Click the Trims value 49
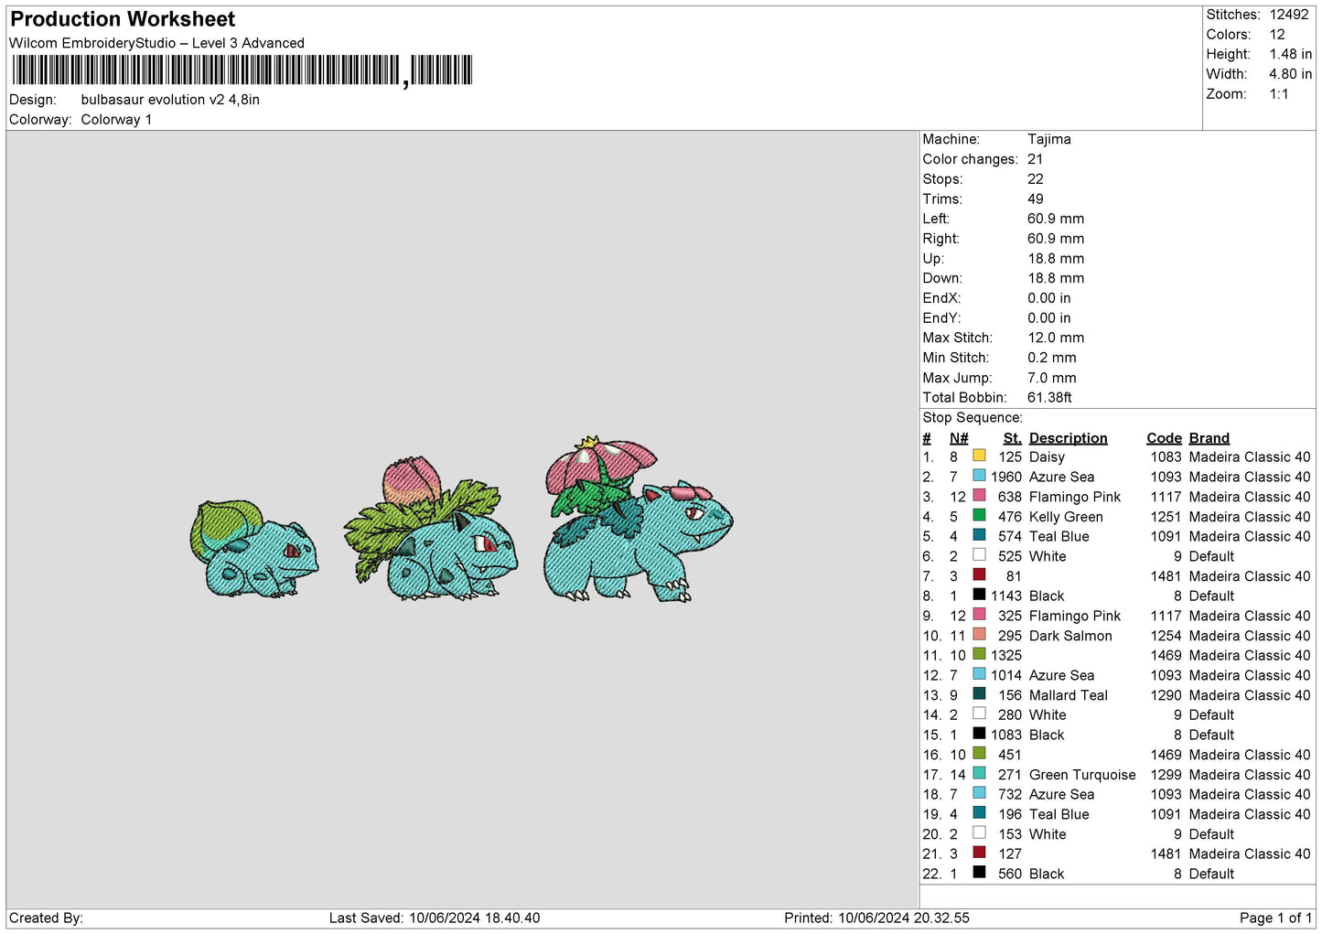 coord(1036,199)
